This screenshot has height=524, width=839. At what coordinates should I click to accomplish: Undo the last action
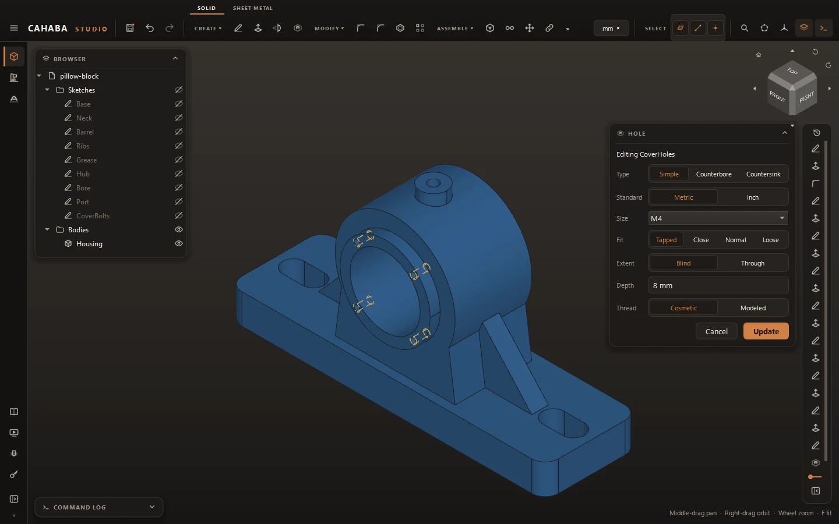pos(150,28)
